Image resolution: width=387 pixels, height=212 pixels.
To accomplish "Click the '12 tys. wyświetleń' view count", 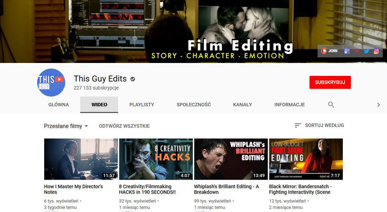I will [x=288, y=201].
